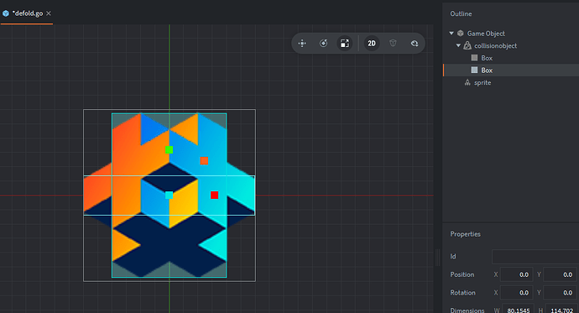Viewport: 579px width, 313px height.
Task: Close the defold.go tab
Action: click(x=49, y=13)
